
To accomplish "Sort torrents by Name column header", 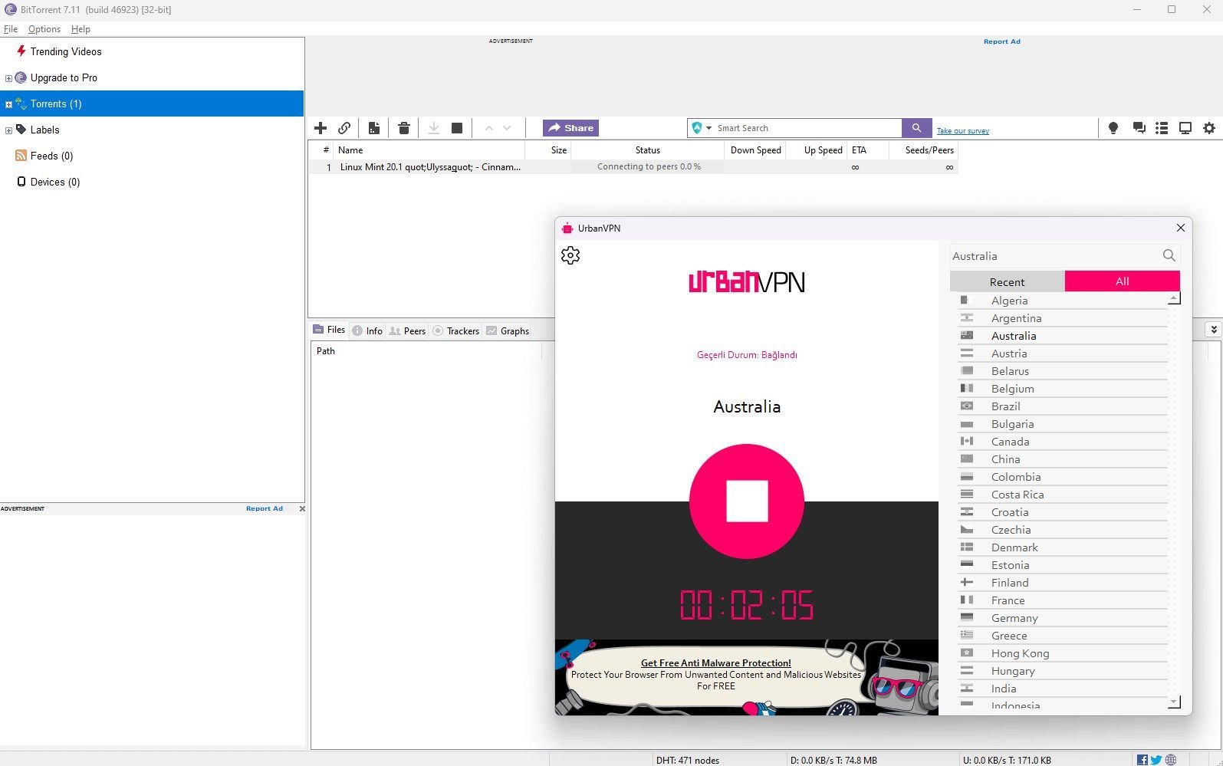I will (x=429, y=150).
